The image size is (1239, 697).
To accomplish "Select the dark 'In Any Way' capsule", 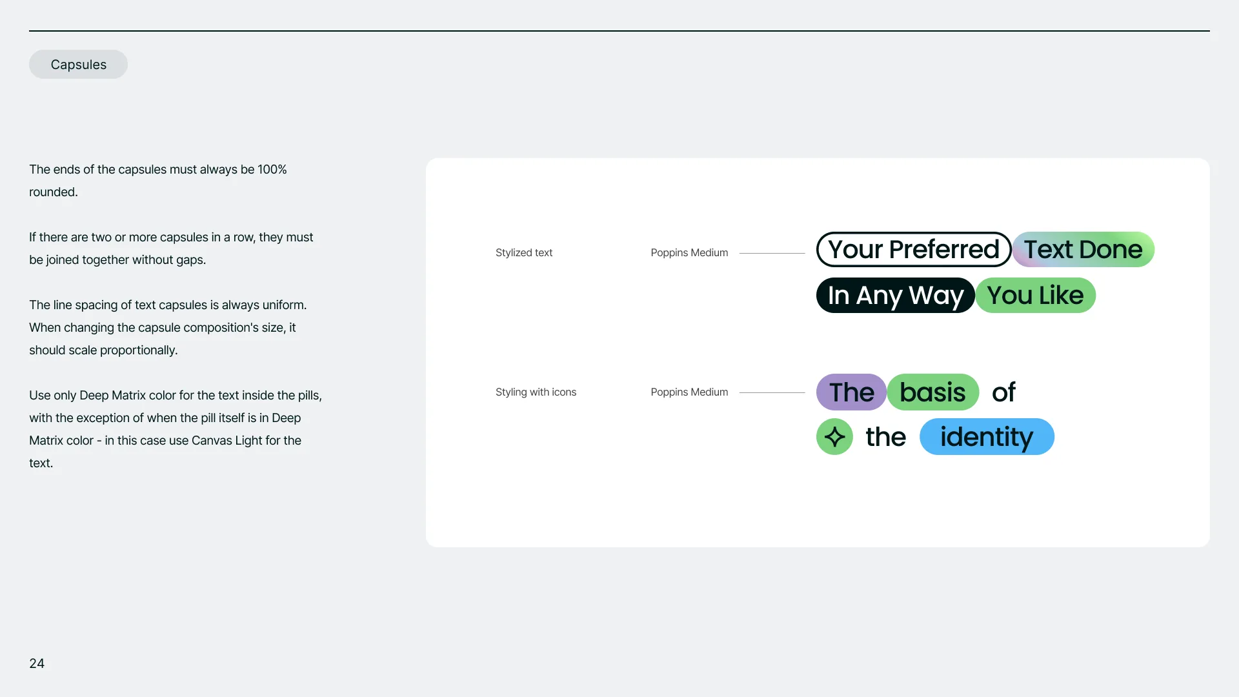I will tap(896, 296).
